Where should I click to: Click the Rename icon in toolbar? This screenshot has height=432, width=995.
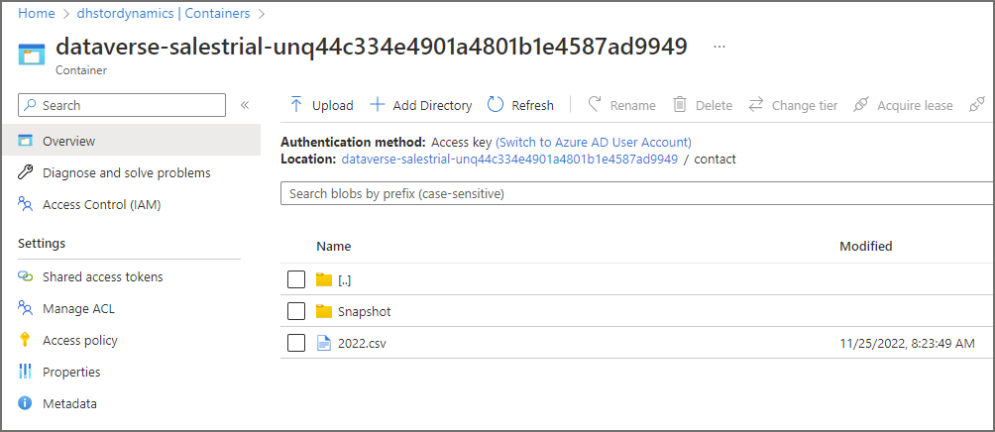pyautogui.click(x=595, y=105)
